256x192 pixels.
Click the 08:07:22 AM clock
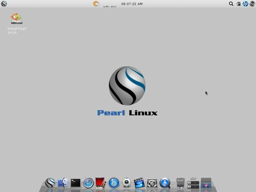(132, 4)
